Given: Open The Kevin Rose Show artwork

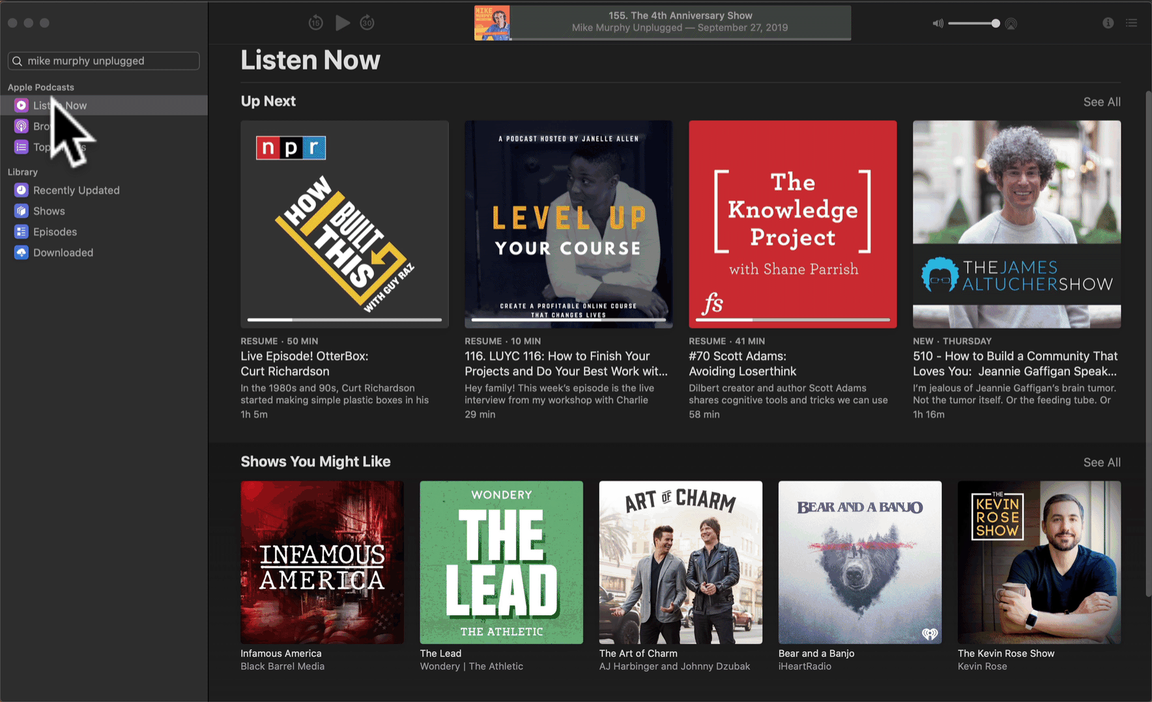Looking at the screenshot, I should click(1039, 563).
